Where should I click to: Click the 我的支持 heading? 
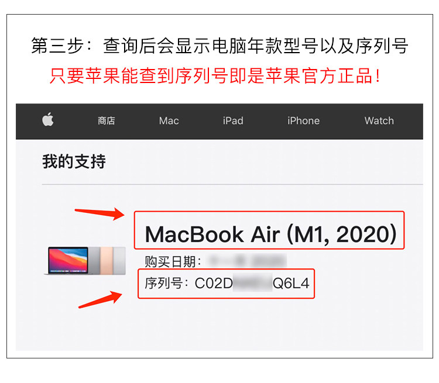74,161
